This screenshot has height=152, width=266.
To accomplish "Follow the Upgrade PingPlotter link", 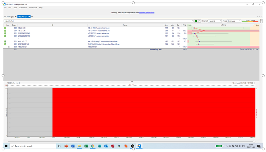I will tap(146, 12).
